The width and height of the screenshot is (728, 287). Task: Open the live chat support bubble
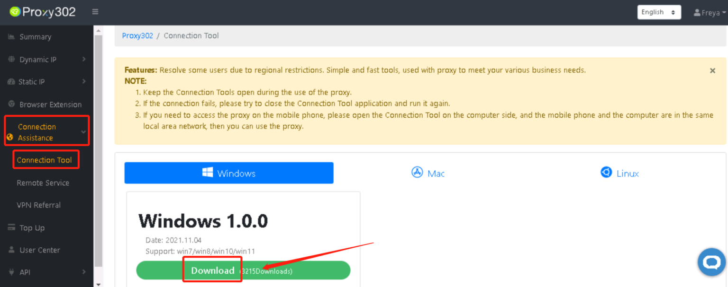(711, 262)
